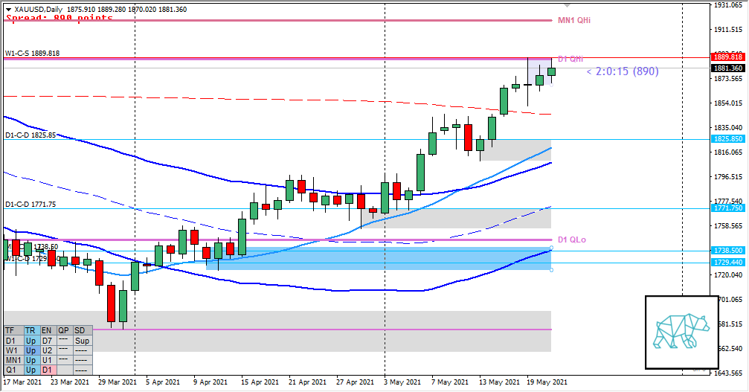
Task: Click the MN1 QHi line label
Action: [574, 21]
